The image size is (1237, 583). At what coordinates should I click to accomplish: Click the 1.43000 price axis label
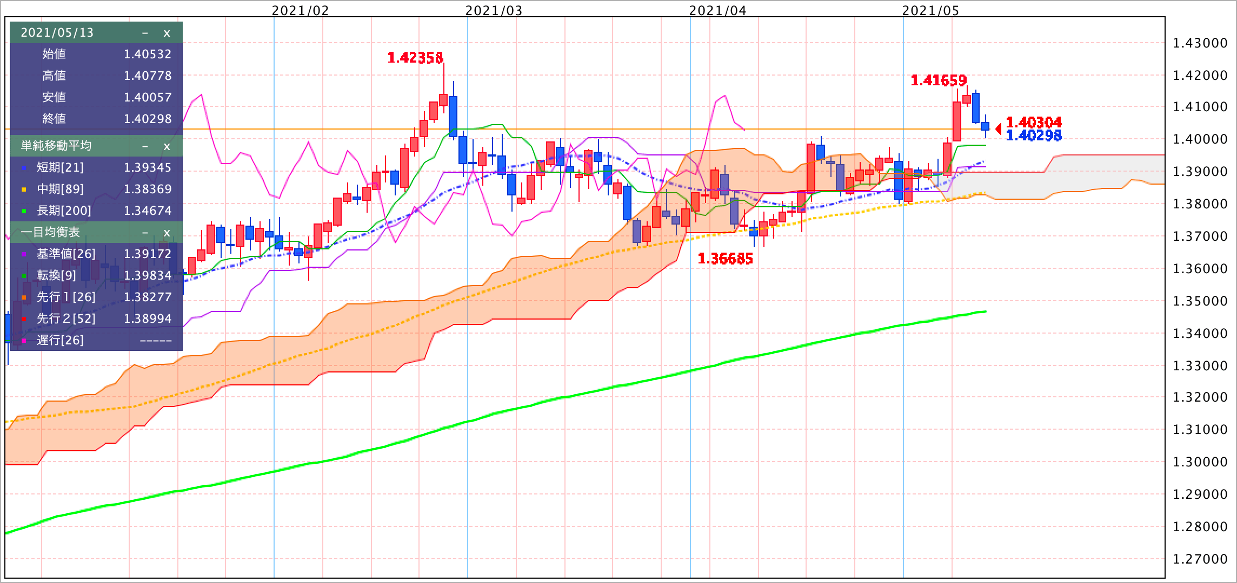point(1200,43)
